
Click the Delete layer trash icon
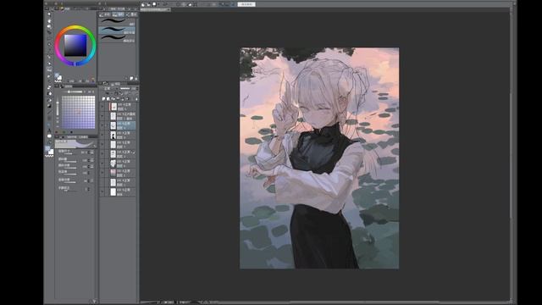click(x=136, y=99)
